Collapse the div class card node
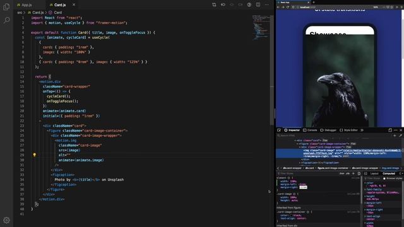The image size is (404, 227). tap(295, 141)
